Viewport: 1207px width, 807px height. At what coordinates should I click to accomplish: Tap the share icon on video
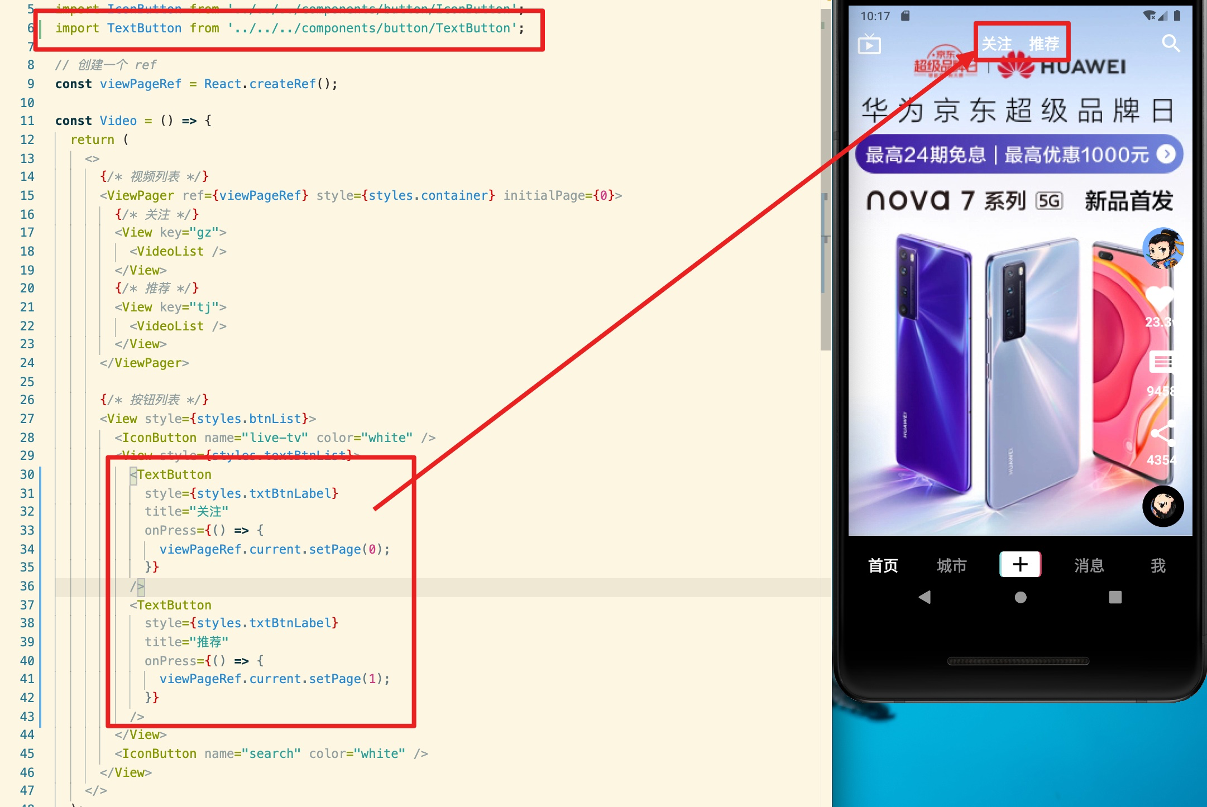(x=1163, y=433)
